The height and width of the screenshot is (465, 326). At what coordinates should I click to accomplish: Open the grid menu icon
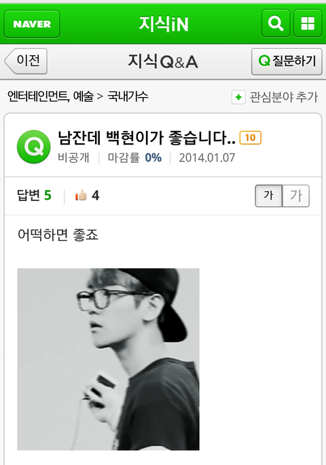coord(308,23)
